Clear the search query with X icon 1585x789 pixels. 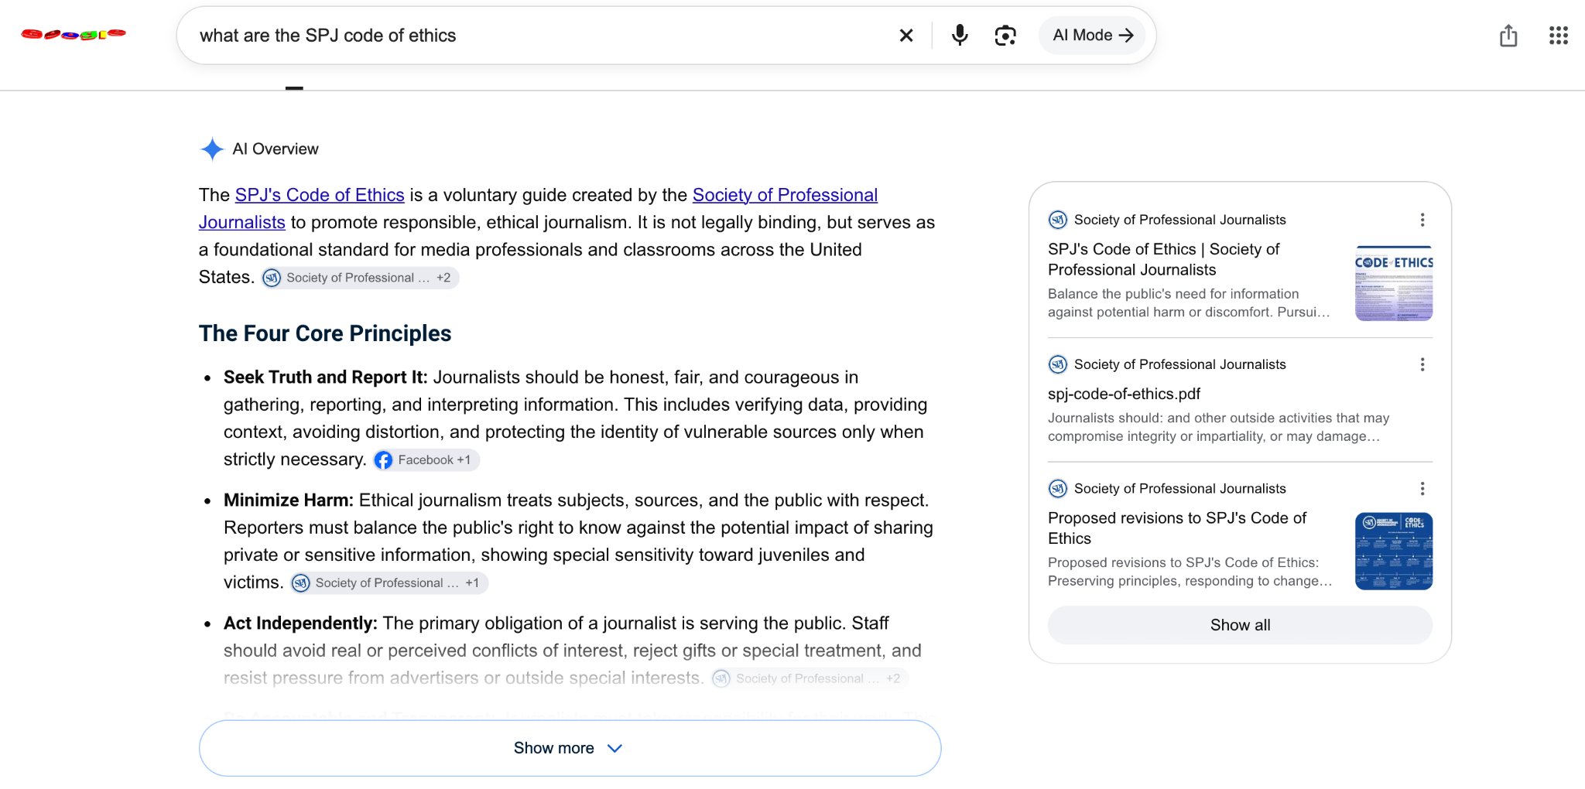(905, 36)
